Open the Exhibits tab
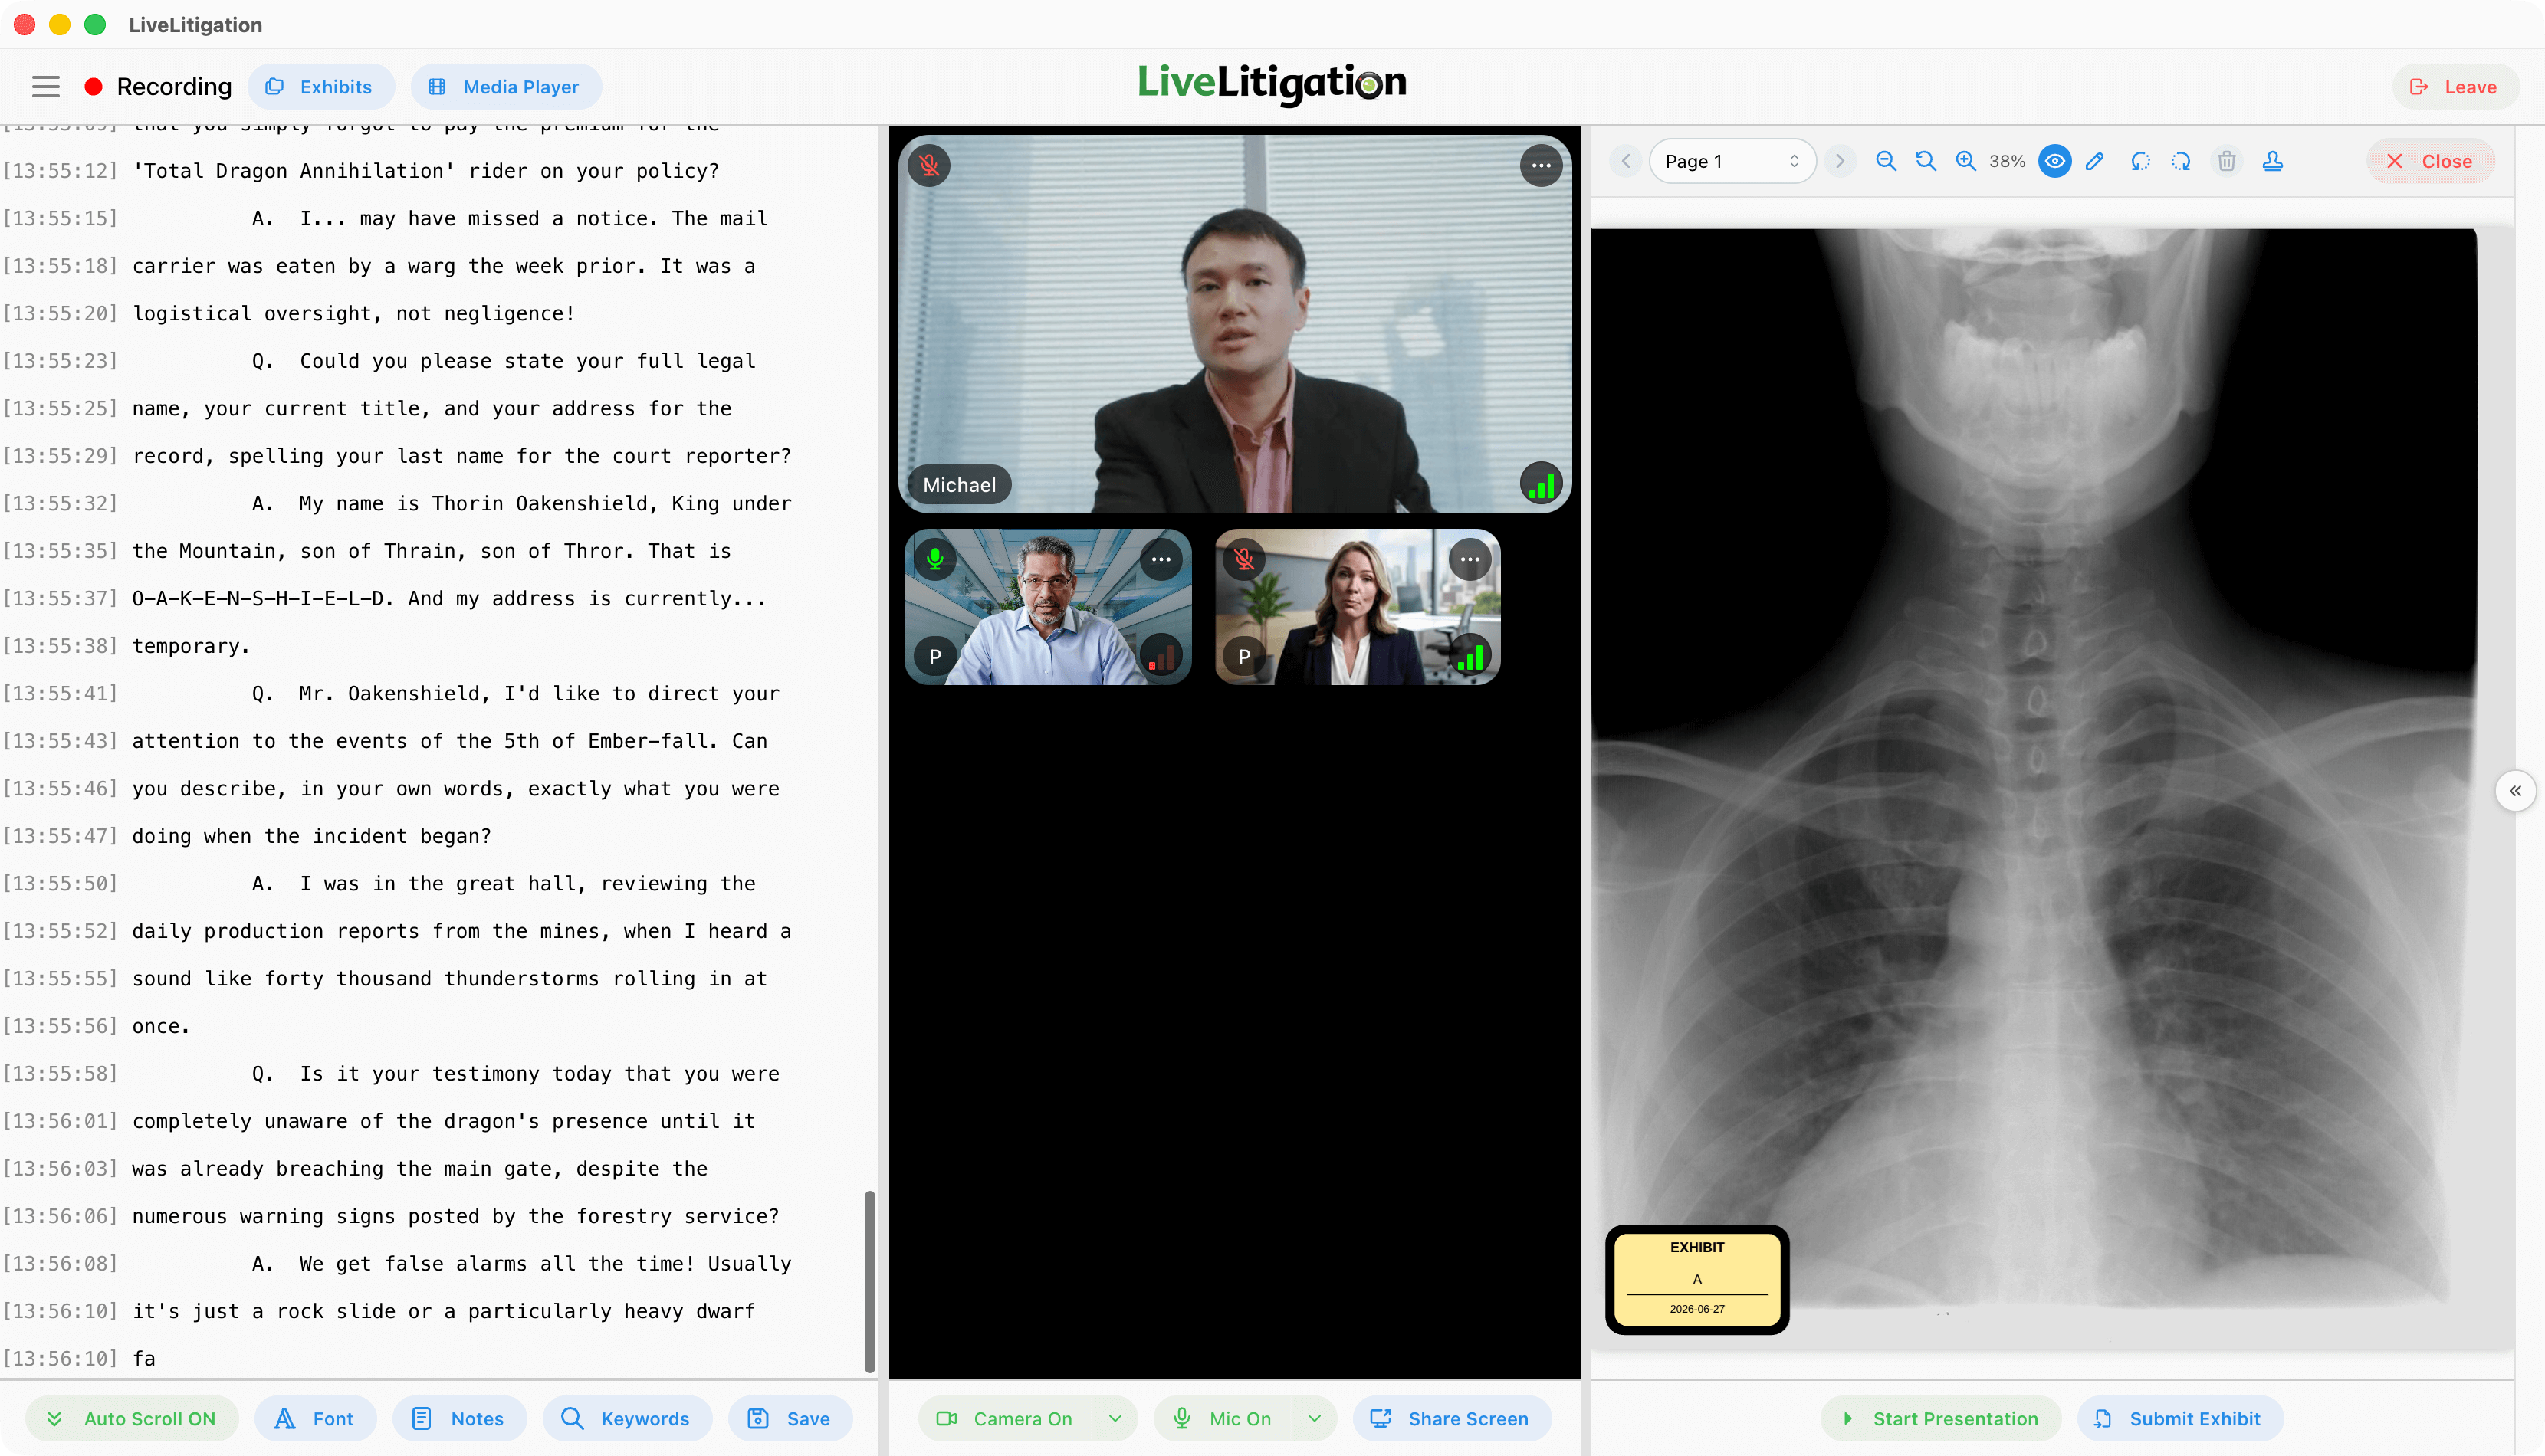Image resolution: width=2545 pixels, height=1456 pixels. pyautogui.click(x=321, y=87)
